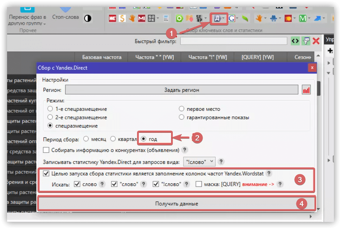The image size is (341, 229).
Task: Click red bar chart icon beside region
Action: (x=306, y=90)
